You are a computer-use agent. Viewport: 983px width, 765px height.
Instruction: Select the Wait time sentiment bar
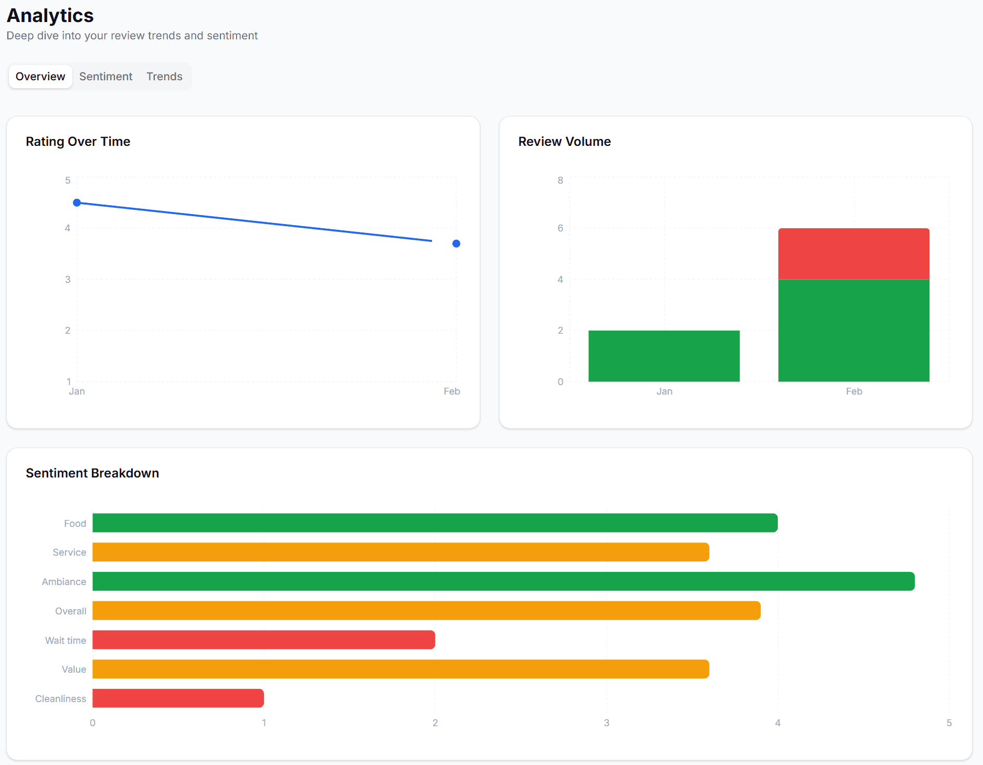coord(262,640)
